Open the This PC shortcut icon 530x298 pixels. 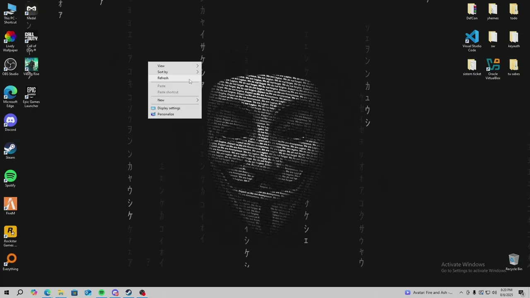(x=10, y=13)
